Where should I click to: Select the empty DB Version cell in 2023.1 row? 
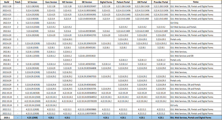87,117
